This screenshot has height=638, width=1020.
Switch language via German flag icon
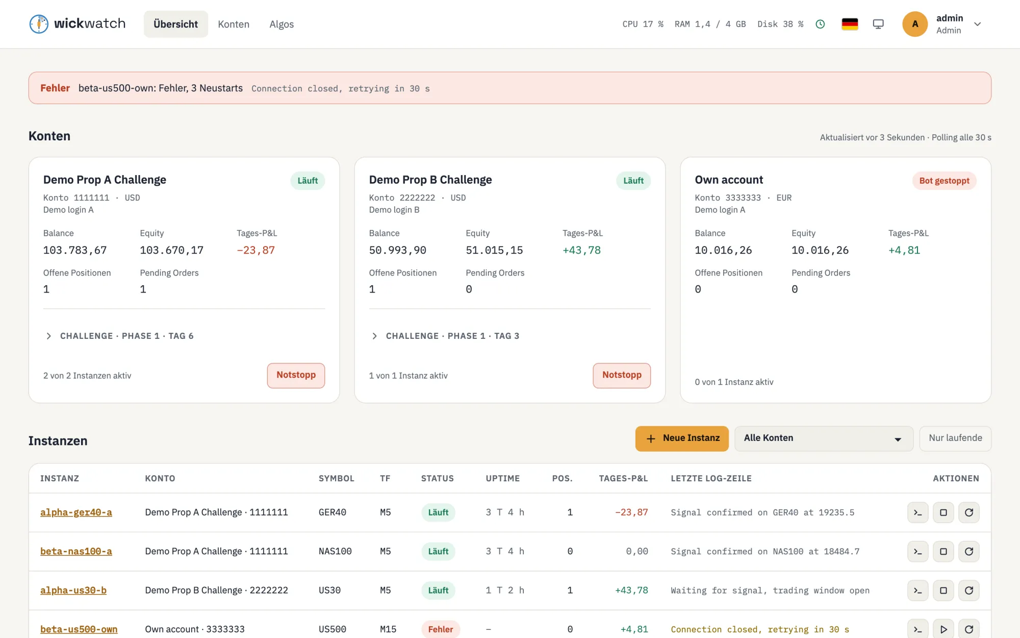(x=850, y=24)
